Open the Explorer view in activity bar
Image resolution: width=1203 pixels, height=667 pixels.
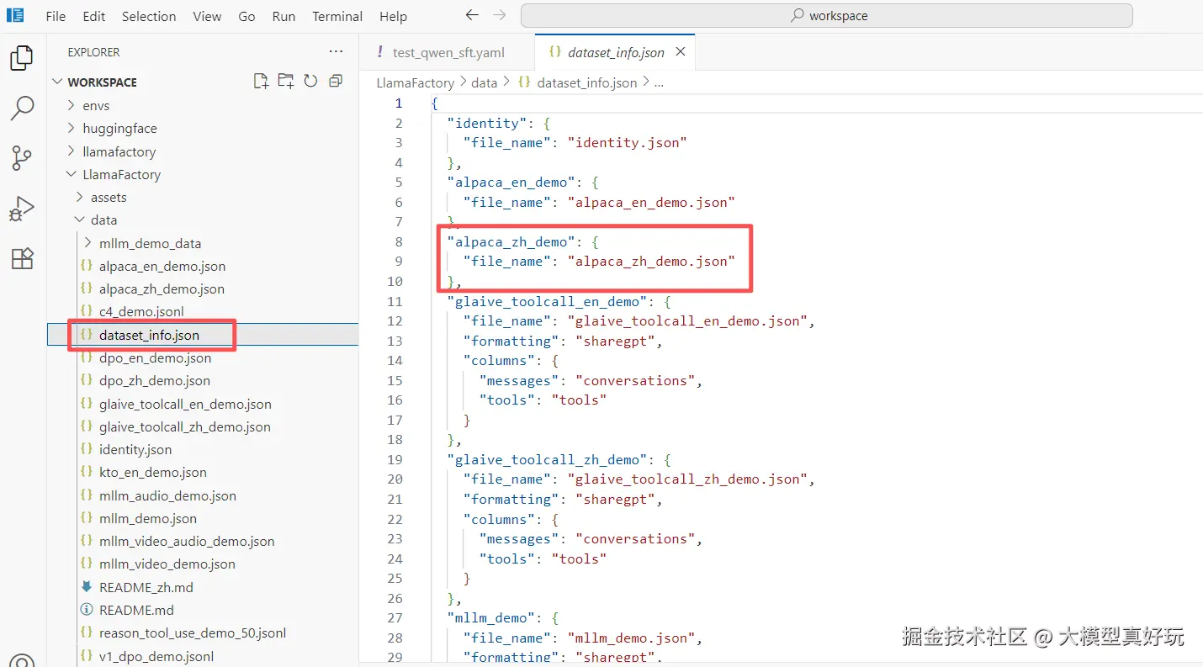tap(22, 58)
